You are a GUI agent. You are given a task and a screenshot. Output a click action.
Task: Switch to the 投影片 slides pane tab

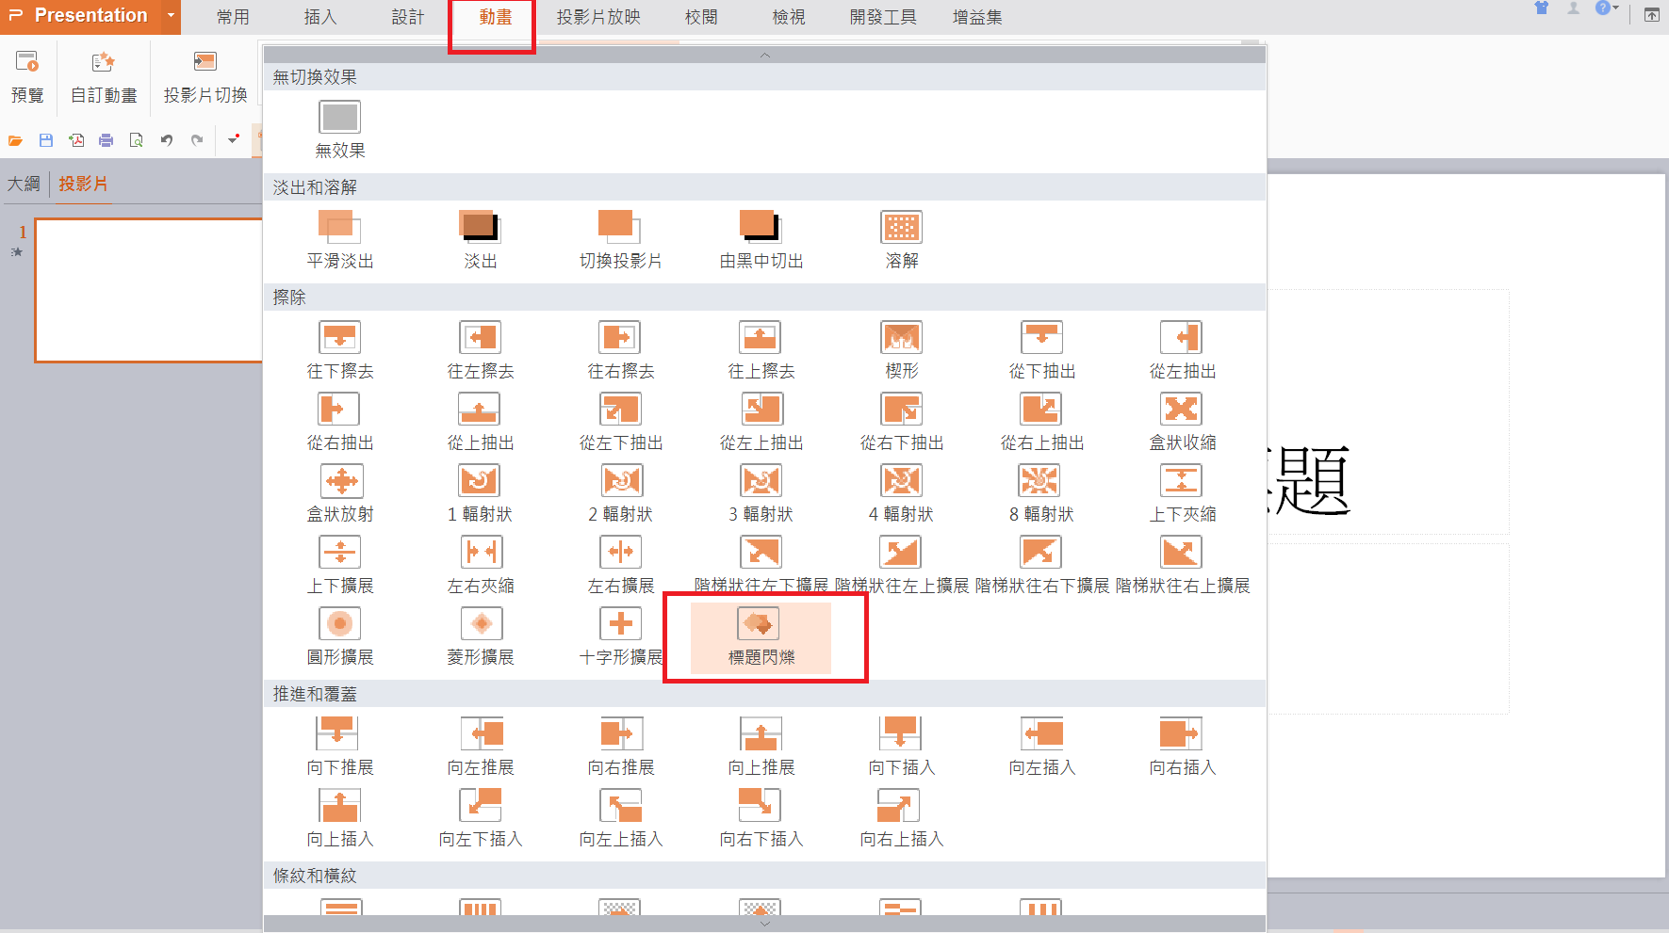(x=83, y=184)
